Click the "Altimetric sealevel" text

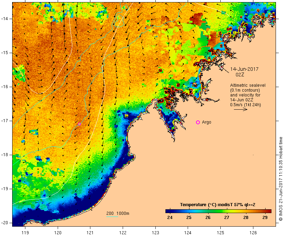click(248, 85)
